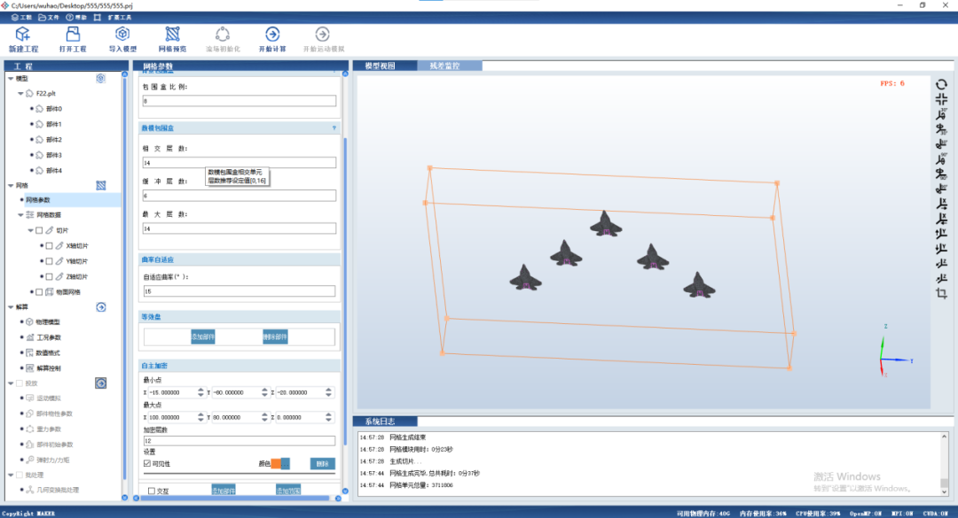Open 数值格式 under 解算

tap(48, 353)
